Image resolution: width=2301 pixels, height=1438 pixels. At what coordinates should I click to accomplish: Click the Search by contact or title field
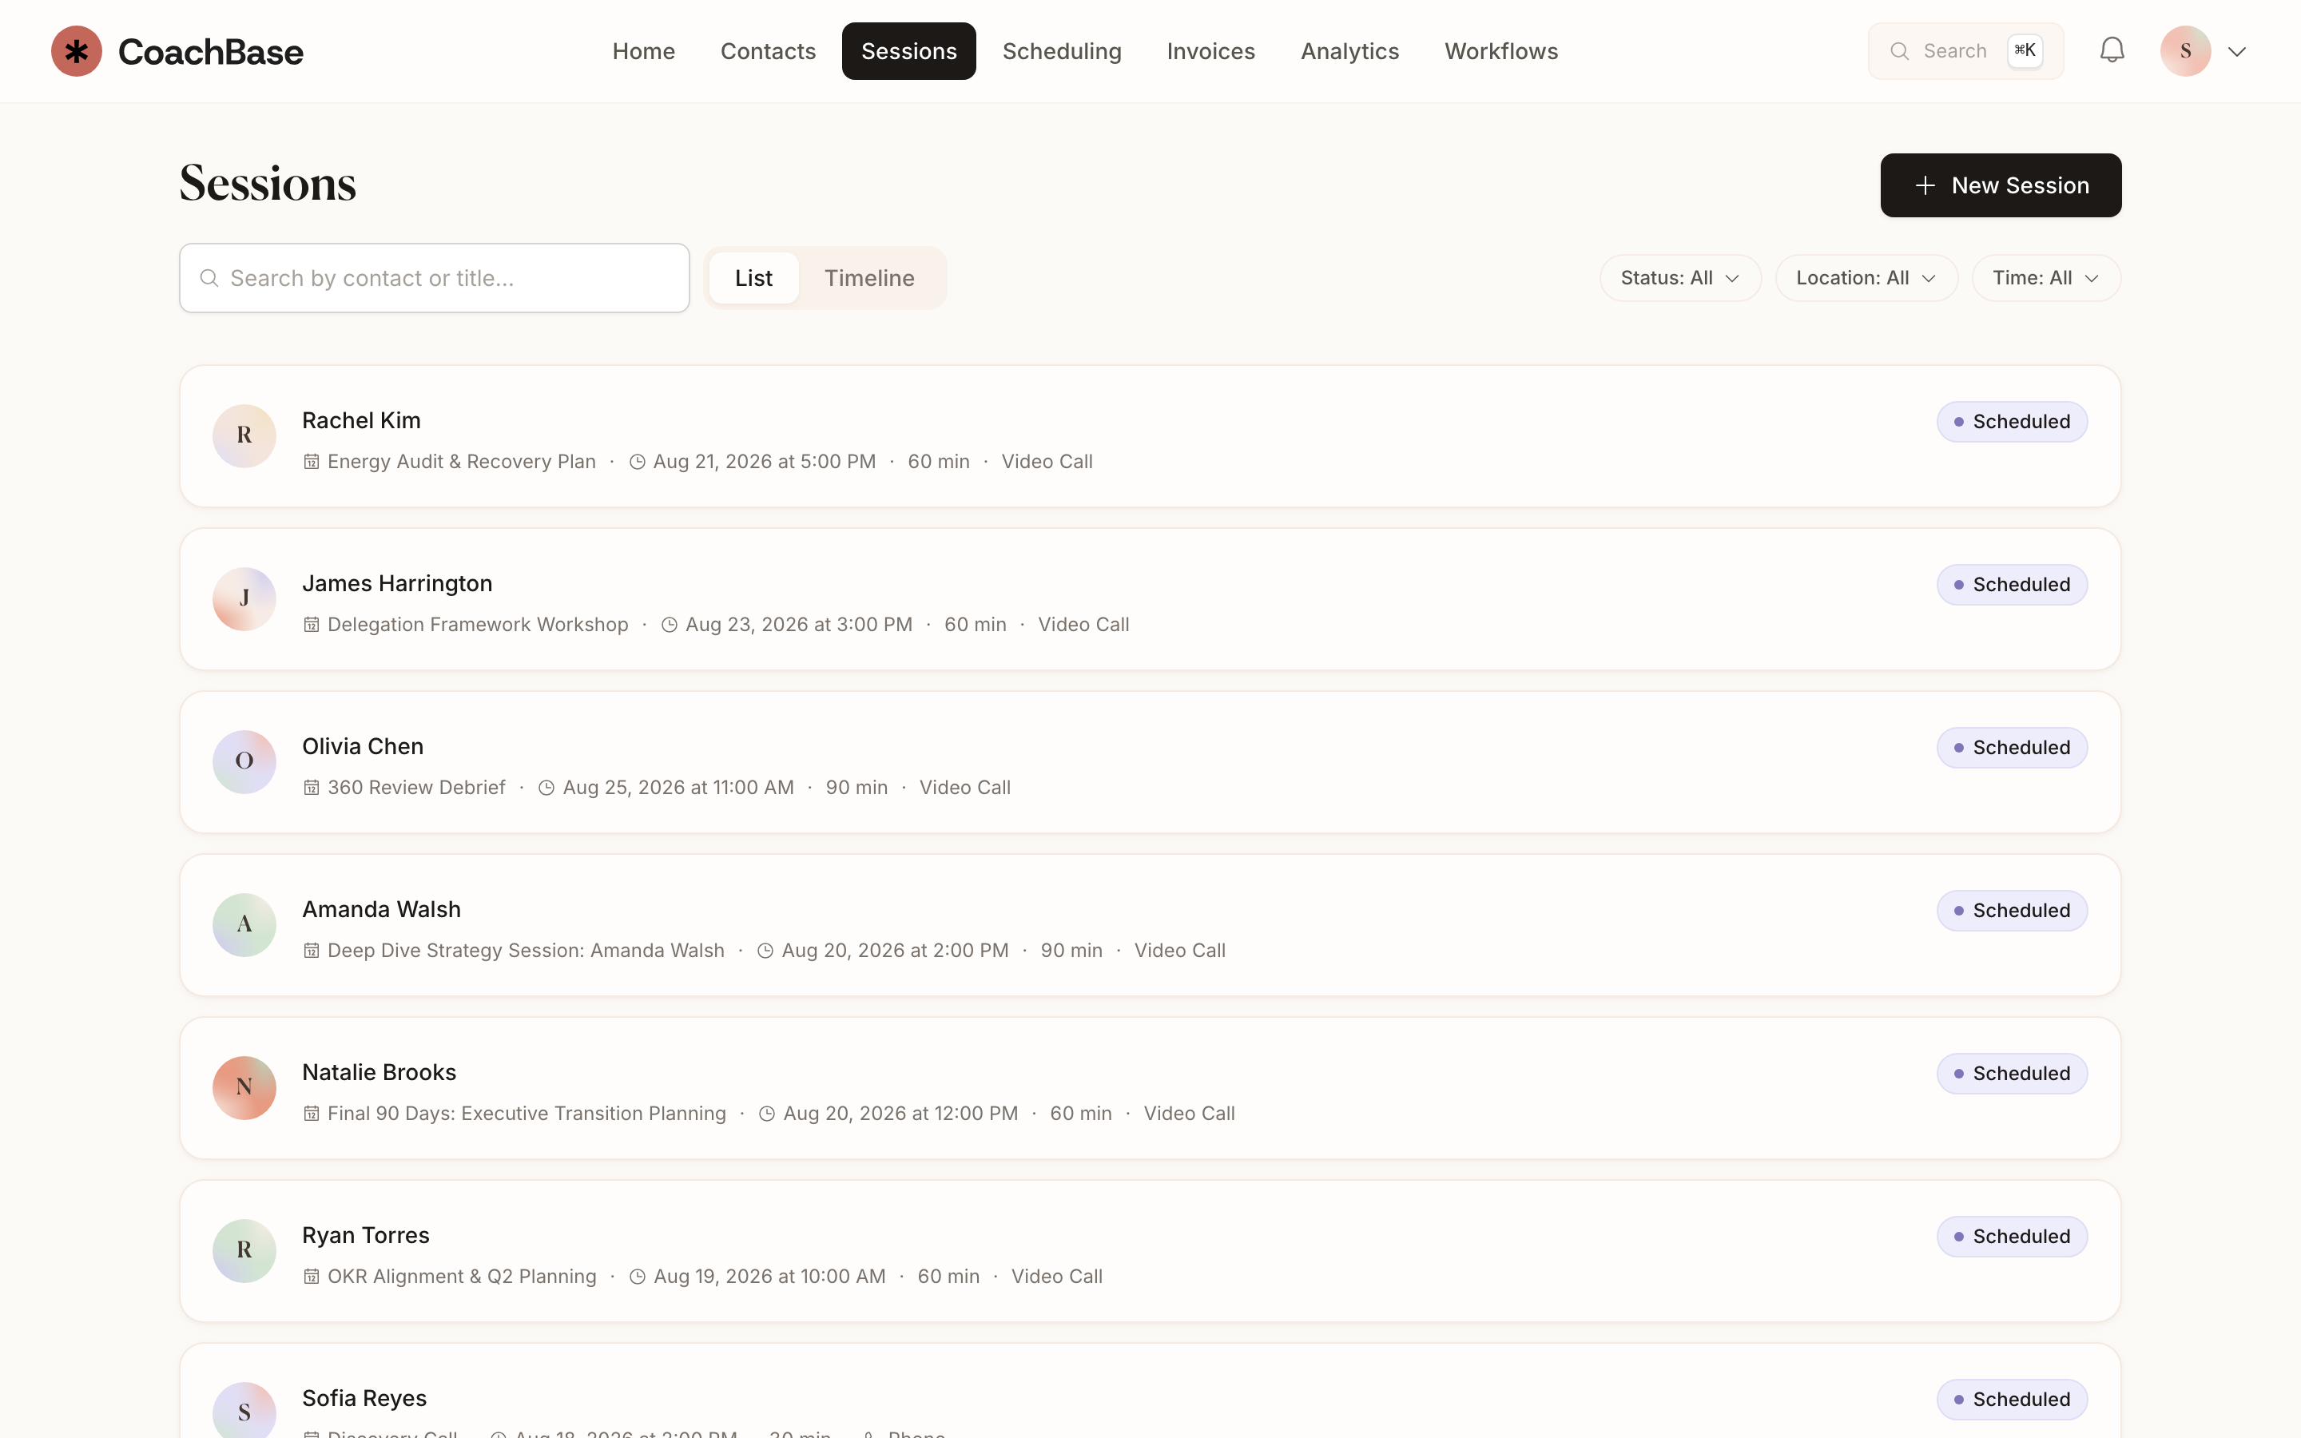tap(435, 278)
